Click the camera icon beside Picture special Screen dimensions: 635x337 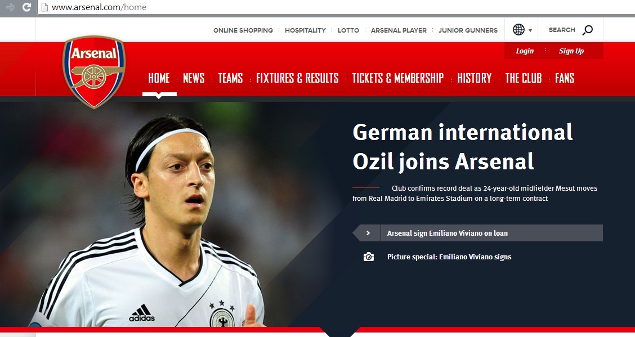pos(369,257)
